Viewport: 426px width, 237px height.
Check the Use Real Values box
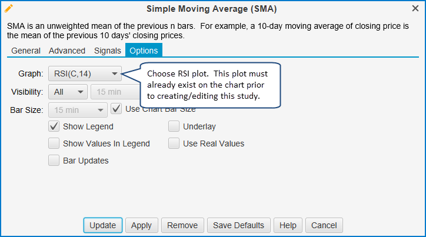(174, 143)
